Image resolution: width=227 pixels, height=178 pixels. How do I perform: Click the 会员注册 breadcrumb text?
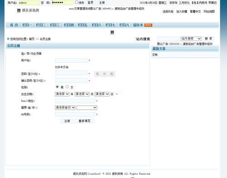(x=45, y=39)
